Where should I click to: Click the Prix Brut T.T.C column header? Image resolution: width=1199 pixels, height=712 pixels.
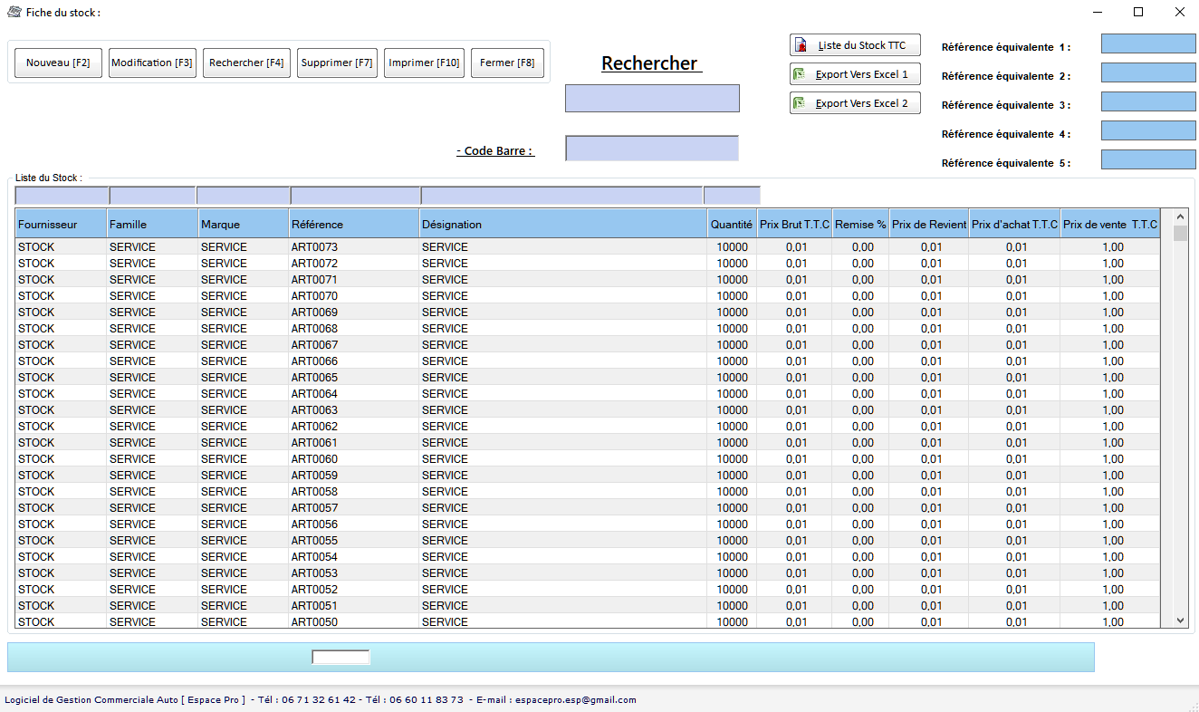point(794,225)
